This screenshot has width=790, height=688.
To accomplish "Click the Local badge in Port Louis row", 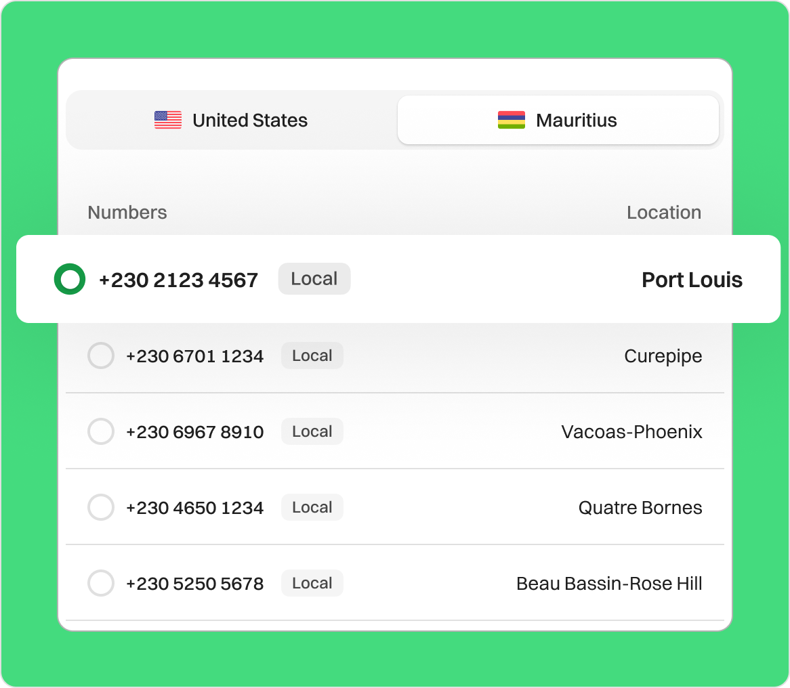I will click(314, 279).
